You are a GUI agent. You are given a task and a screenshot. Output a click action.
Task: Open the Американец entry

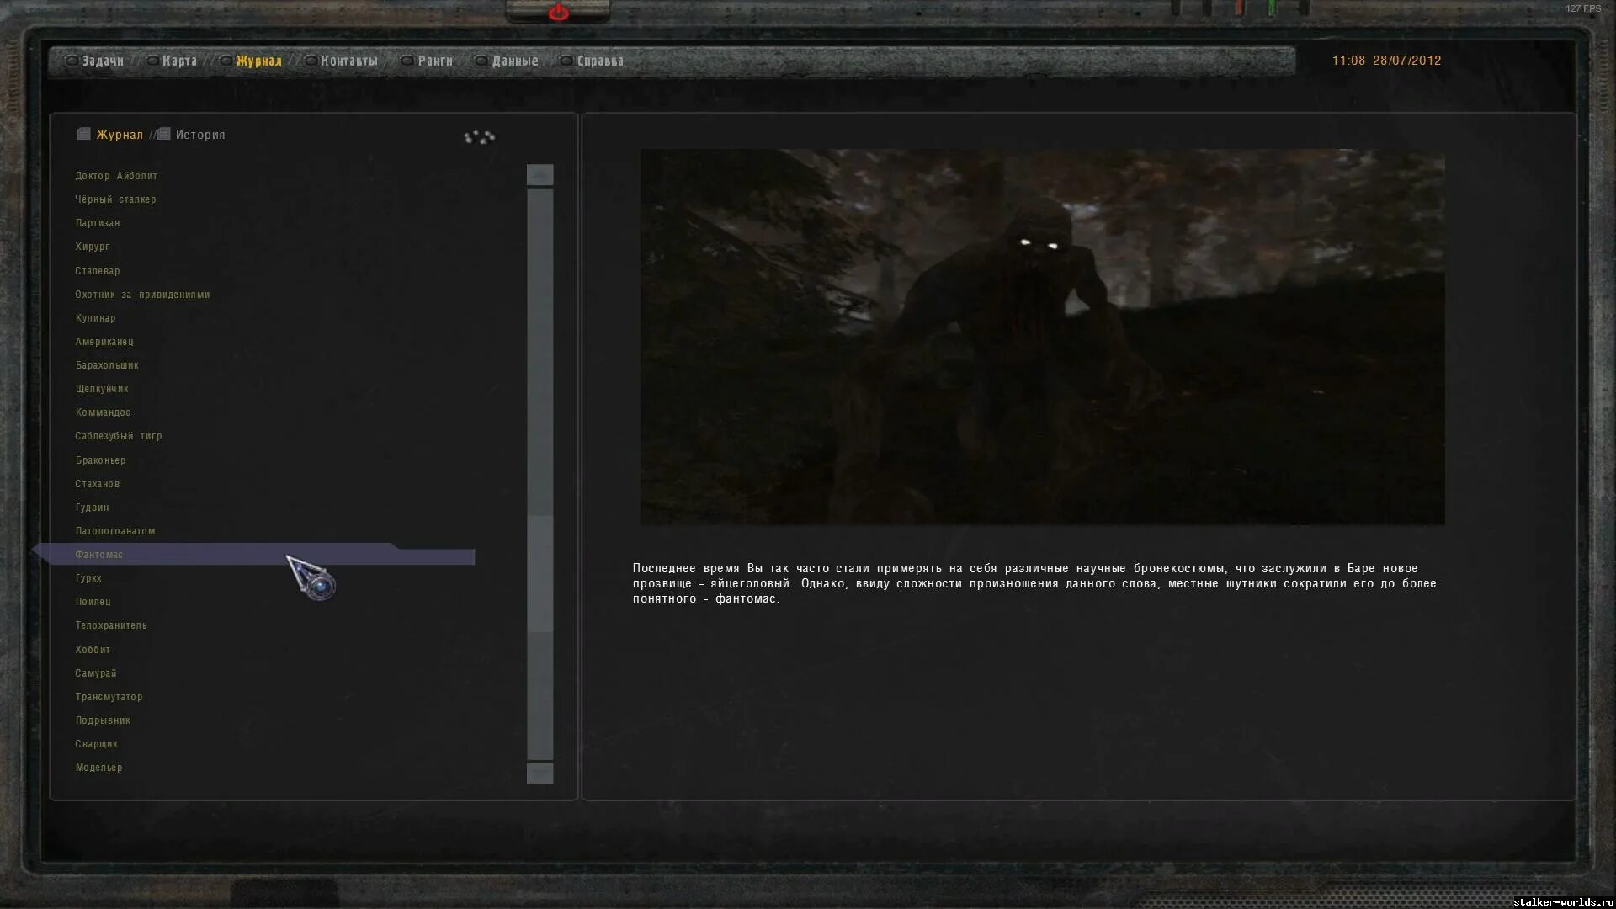pos(104,342)
